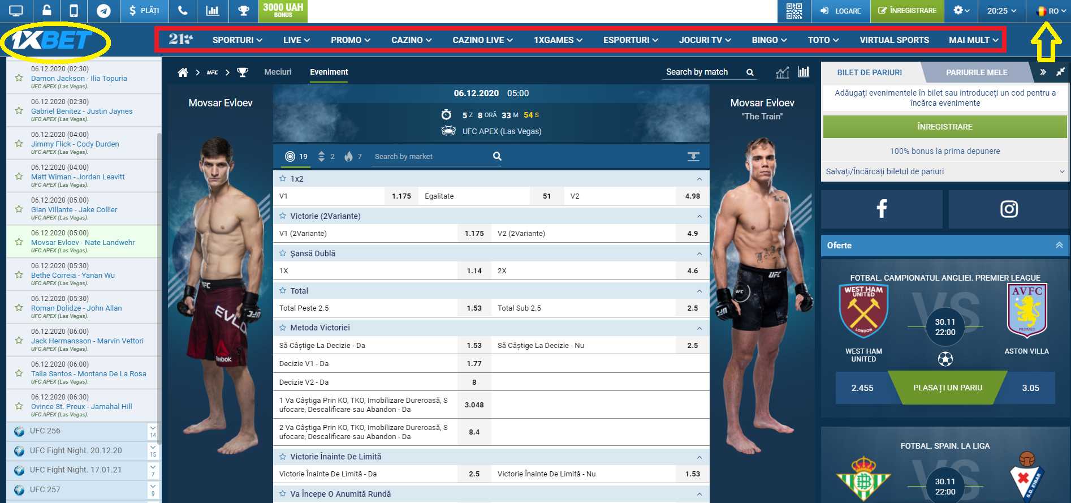Viewport: 1071px width, 503px height.
Task: Collapse the Metoda Victoriei market section
Action: [x=699, y=328]
